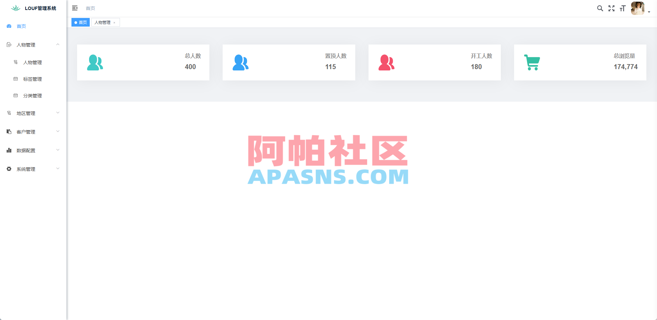The width and height of the screenshot is (657, 320).
Task: Collapse the 人物管理 menu chevron
Action: 58,45
